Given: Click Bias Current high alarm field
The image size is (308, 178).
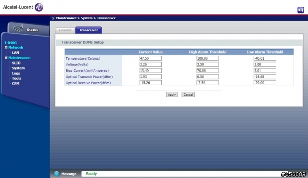Looking at the screenshot, I should (x=207, y=70).
